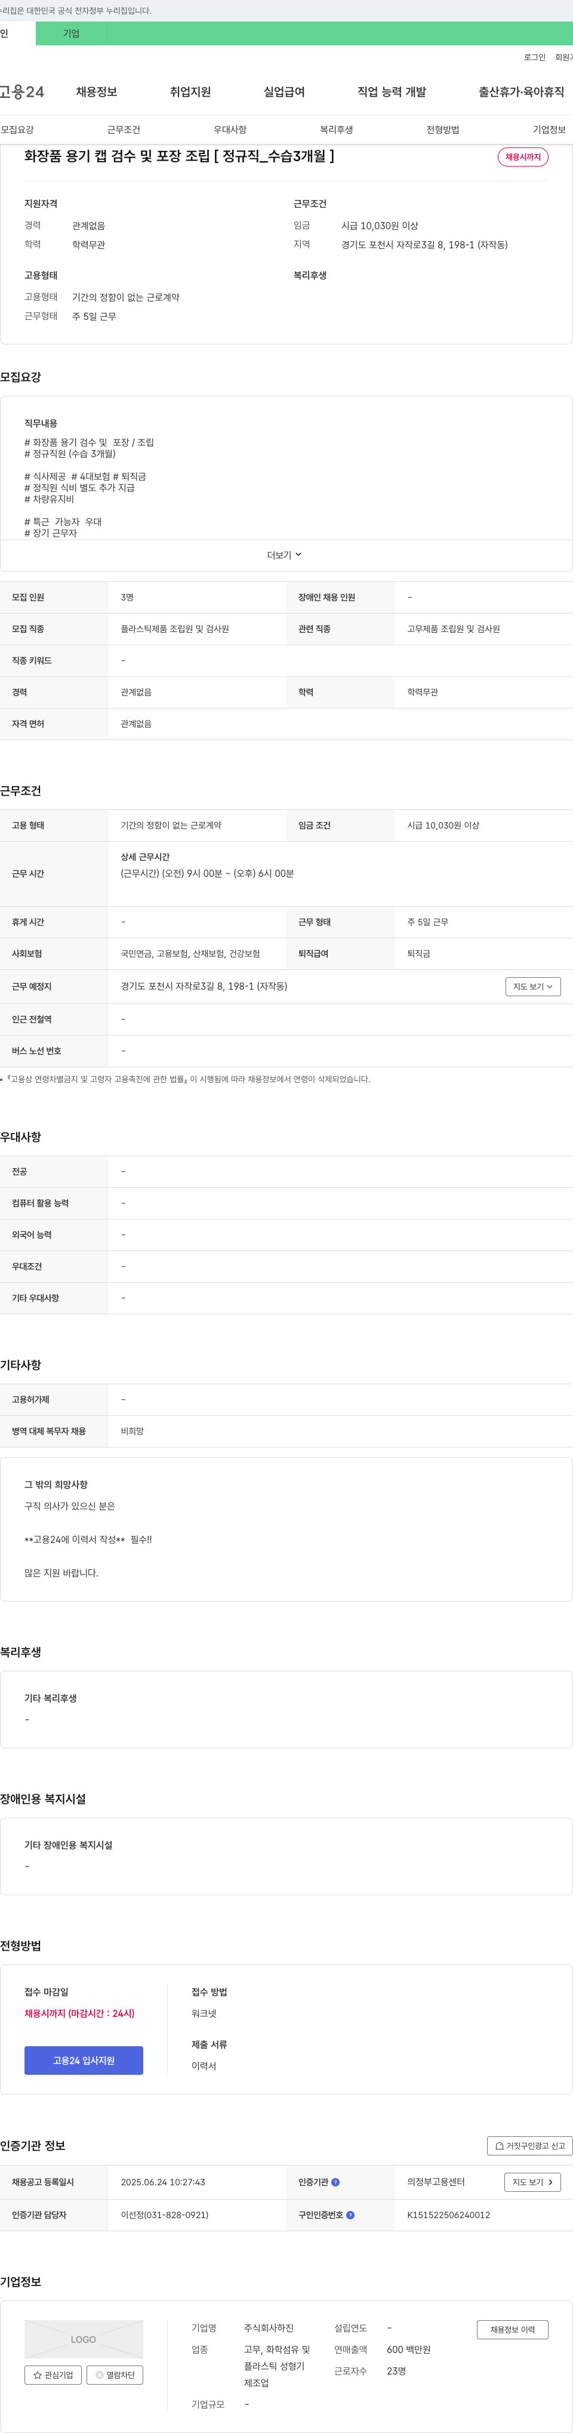The image size is (573, 2433).
Task: Select the 고무제품 조립원 및 검사원 cell
Action: point(453,628)
